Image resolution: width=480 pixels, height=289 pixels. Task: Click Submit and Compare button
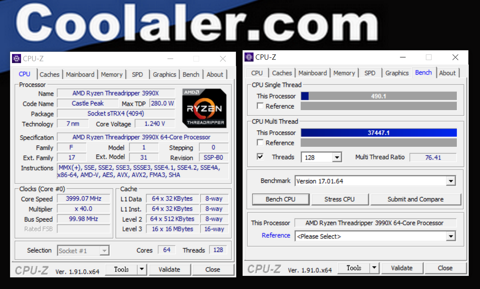coord(415,199)
